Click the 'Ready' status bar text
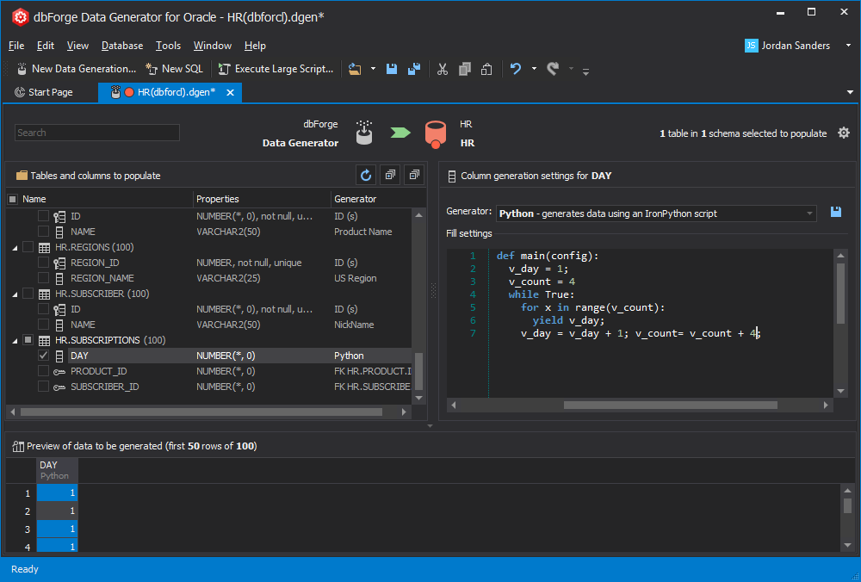The width and height of the screenshot is (861, 582). click(25, 569)
